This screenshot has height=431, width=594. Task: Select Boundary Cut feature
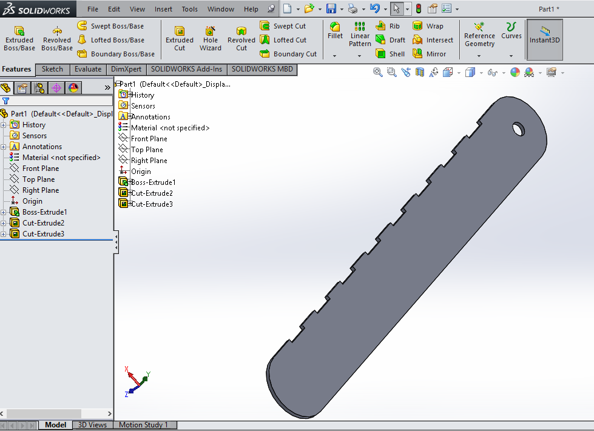point(288,54)
